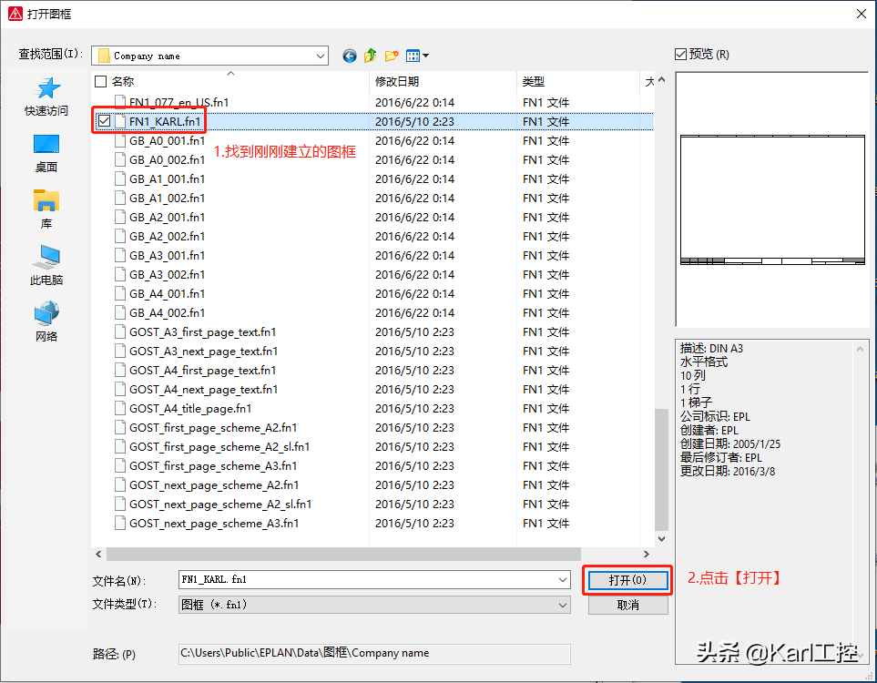Uncheck the FN1_KARL.fn1 file checkbox
Screen dimensions: 877x683
click(104, 121)
